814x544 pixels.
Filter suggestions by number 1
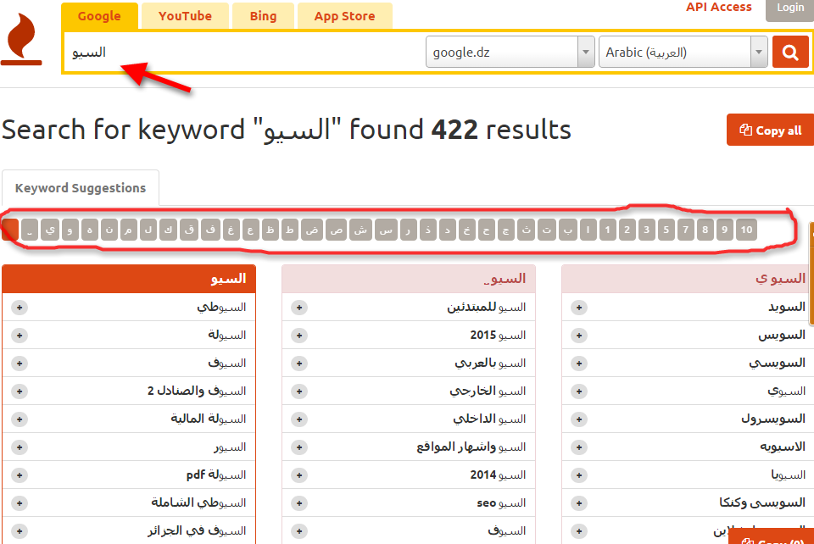(607, 230)
